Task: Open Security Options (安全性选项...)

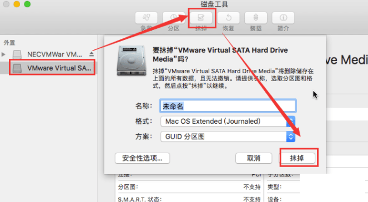Action: 142,158
